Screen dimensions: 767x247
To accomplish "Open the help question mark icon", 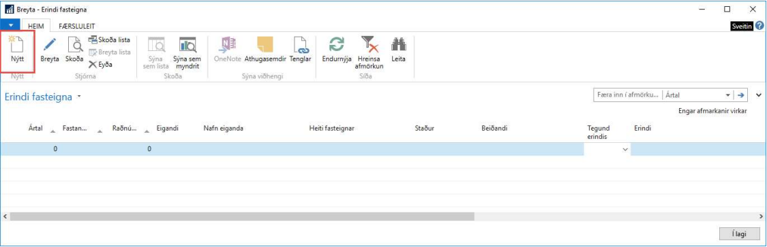I will [x=760, y=26].
